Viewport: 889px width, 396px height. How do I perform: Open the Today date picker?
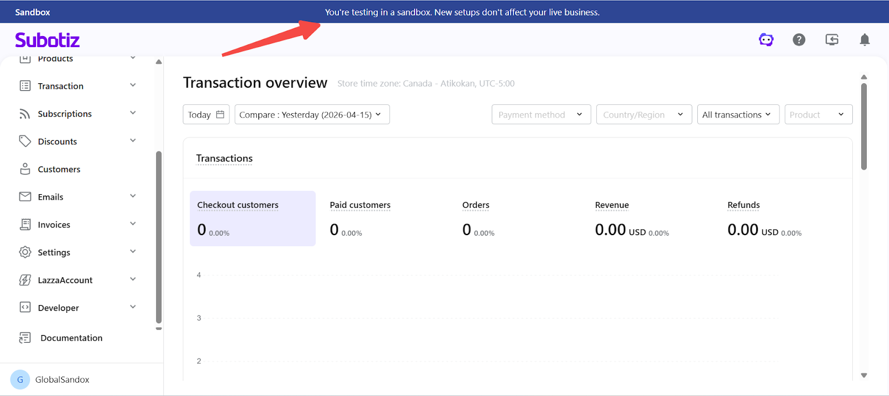click(x=206, y=115)
